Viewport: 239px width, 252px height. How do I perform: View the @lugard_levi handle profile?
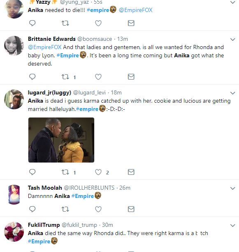tap(89, 92)
